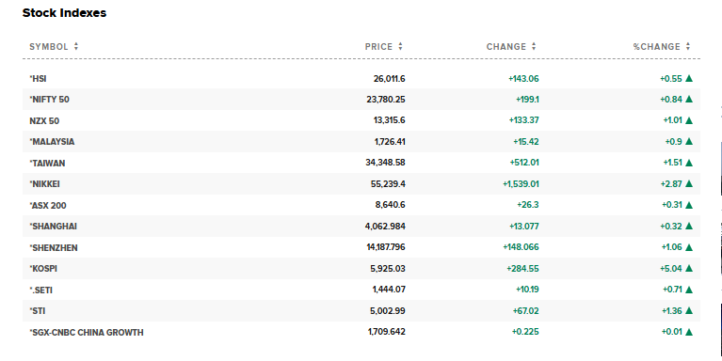
Task: Click the green up arrow for KOSPI
Action: 689,268
